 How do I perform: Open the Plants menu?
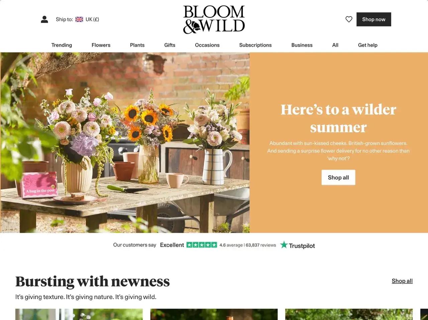(137, 45)
